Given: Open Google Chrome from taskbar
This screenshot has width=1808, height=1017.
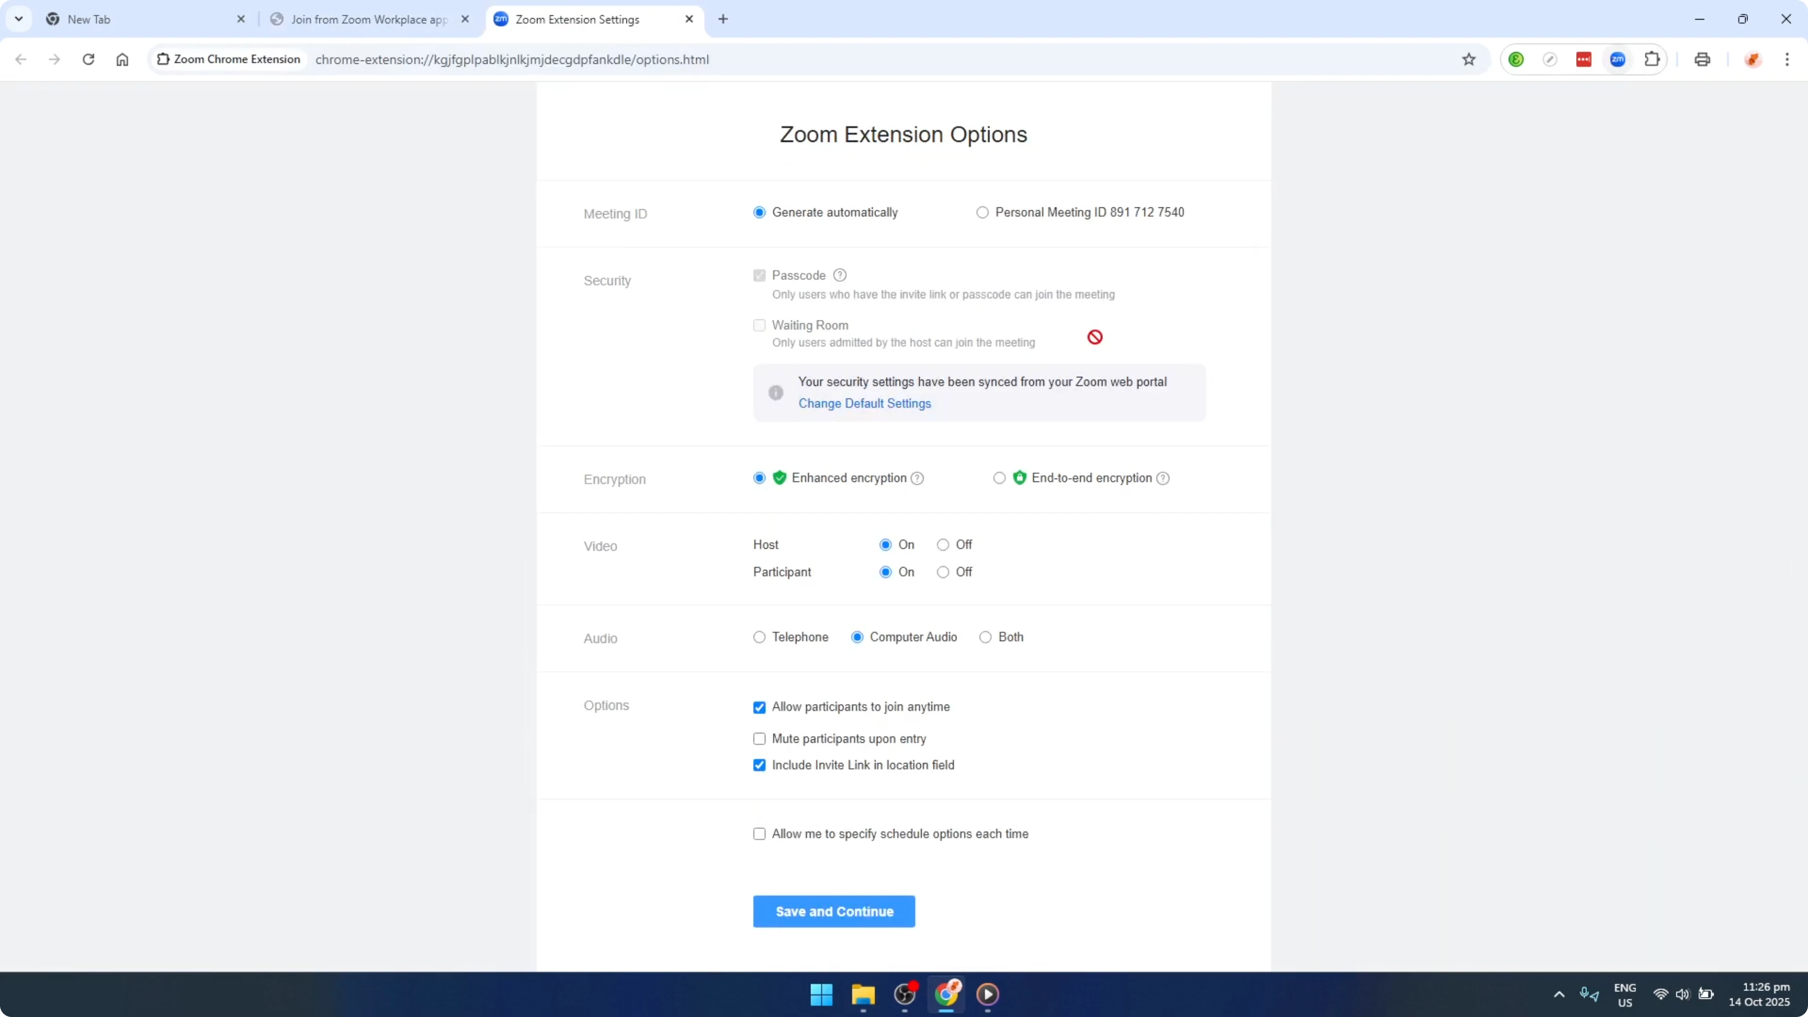Looking at the screenshot, I should (946, 994).
